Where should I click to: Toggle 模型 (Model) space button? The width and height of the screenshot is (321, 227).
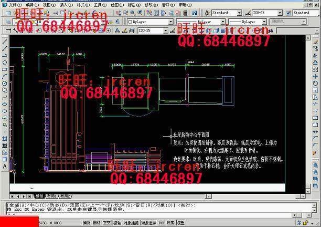(181, 223)
